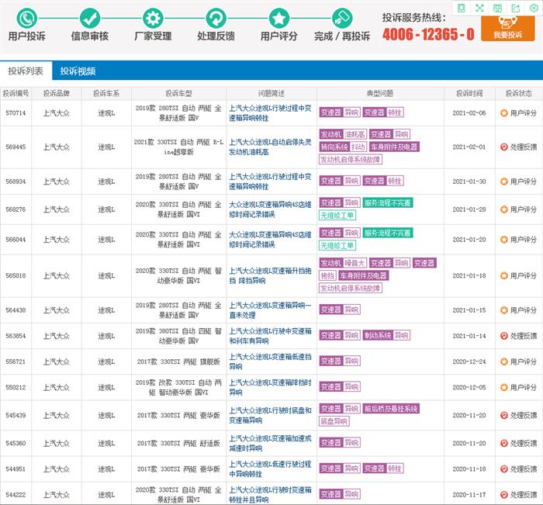Click status icon for complaint 550212
Screen dimensions: 543x505
504,387
